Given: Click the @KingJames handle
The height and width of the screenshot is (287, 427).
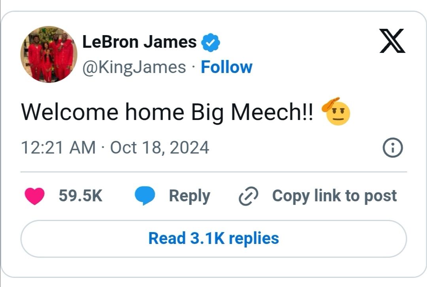Looking at the screenshot, I should pyautogui.click(x=134, y=67).
